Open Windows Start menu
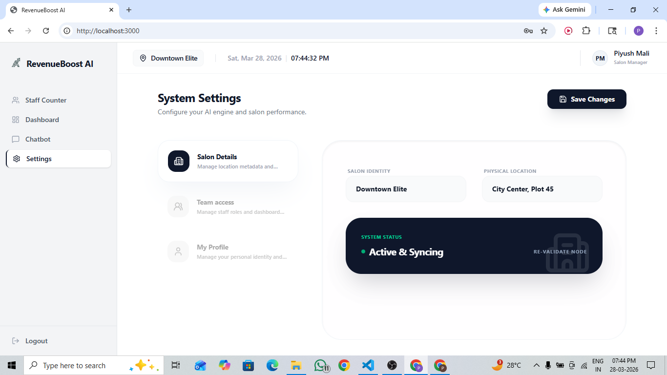 click(x=12, y=365)
